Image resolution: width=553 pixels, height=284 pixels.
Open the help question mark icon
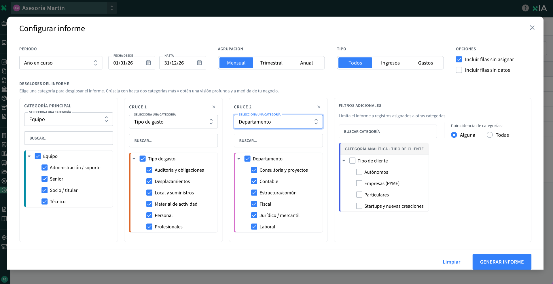(525, 8)
